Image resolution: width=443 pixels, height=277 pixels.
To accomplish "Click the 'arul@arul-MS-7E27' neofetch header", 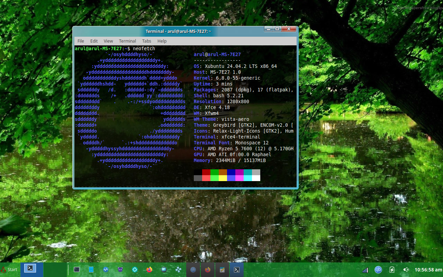I will (x=217, y=54).
